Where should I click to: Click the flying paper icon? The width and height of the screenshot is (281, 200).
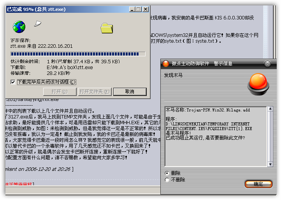tap(38, 23)
